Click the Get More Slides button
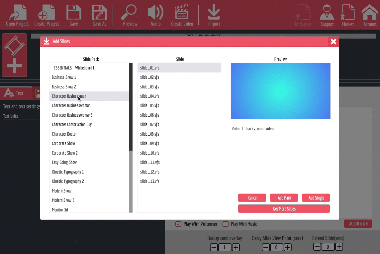This screenshot has width=380, height=254. coord(284,209)
